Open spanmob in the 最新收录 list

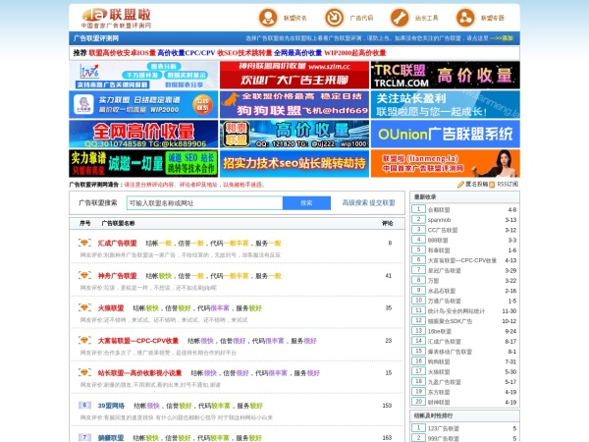439,220
